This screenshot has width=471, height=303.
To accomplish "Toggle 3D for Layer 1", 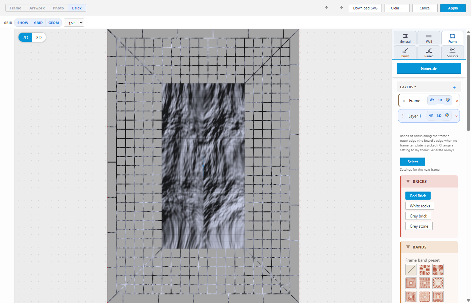I will [439, 115].
